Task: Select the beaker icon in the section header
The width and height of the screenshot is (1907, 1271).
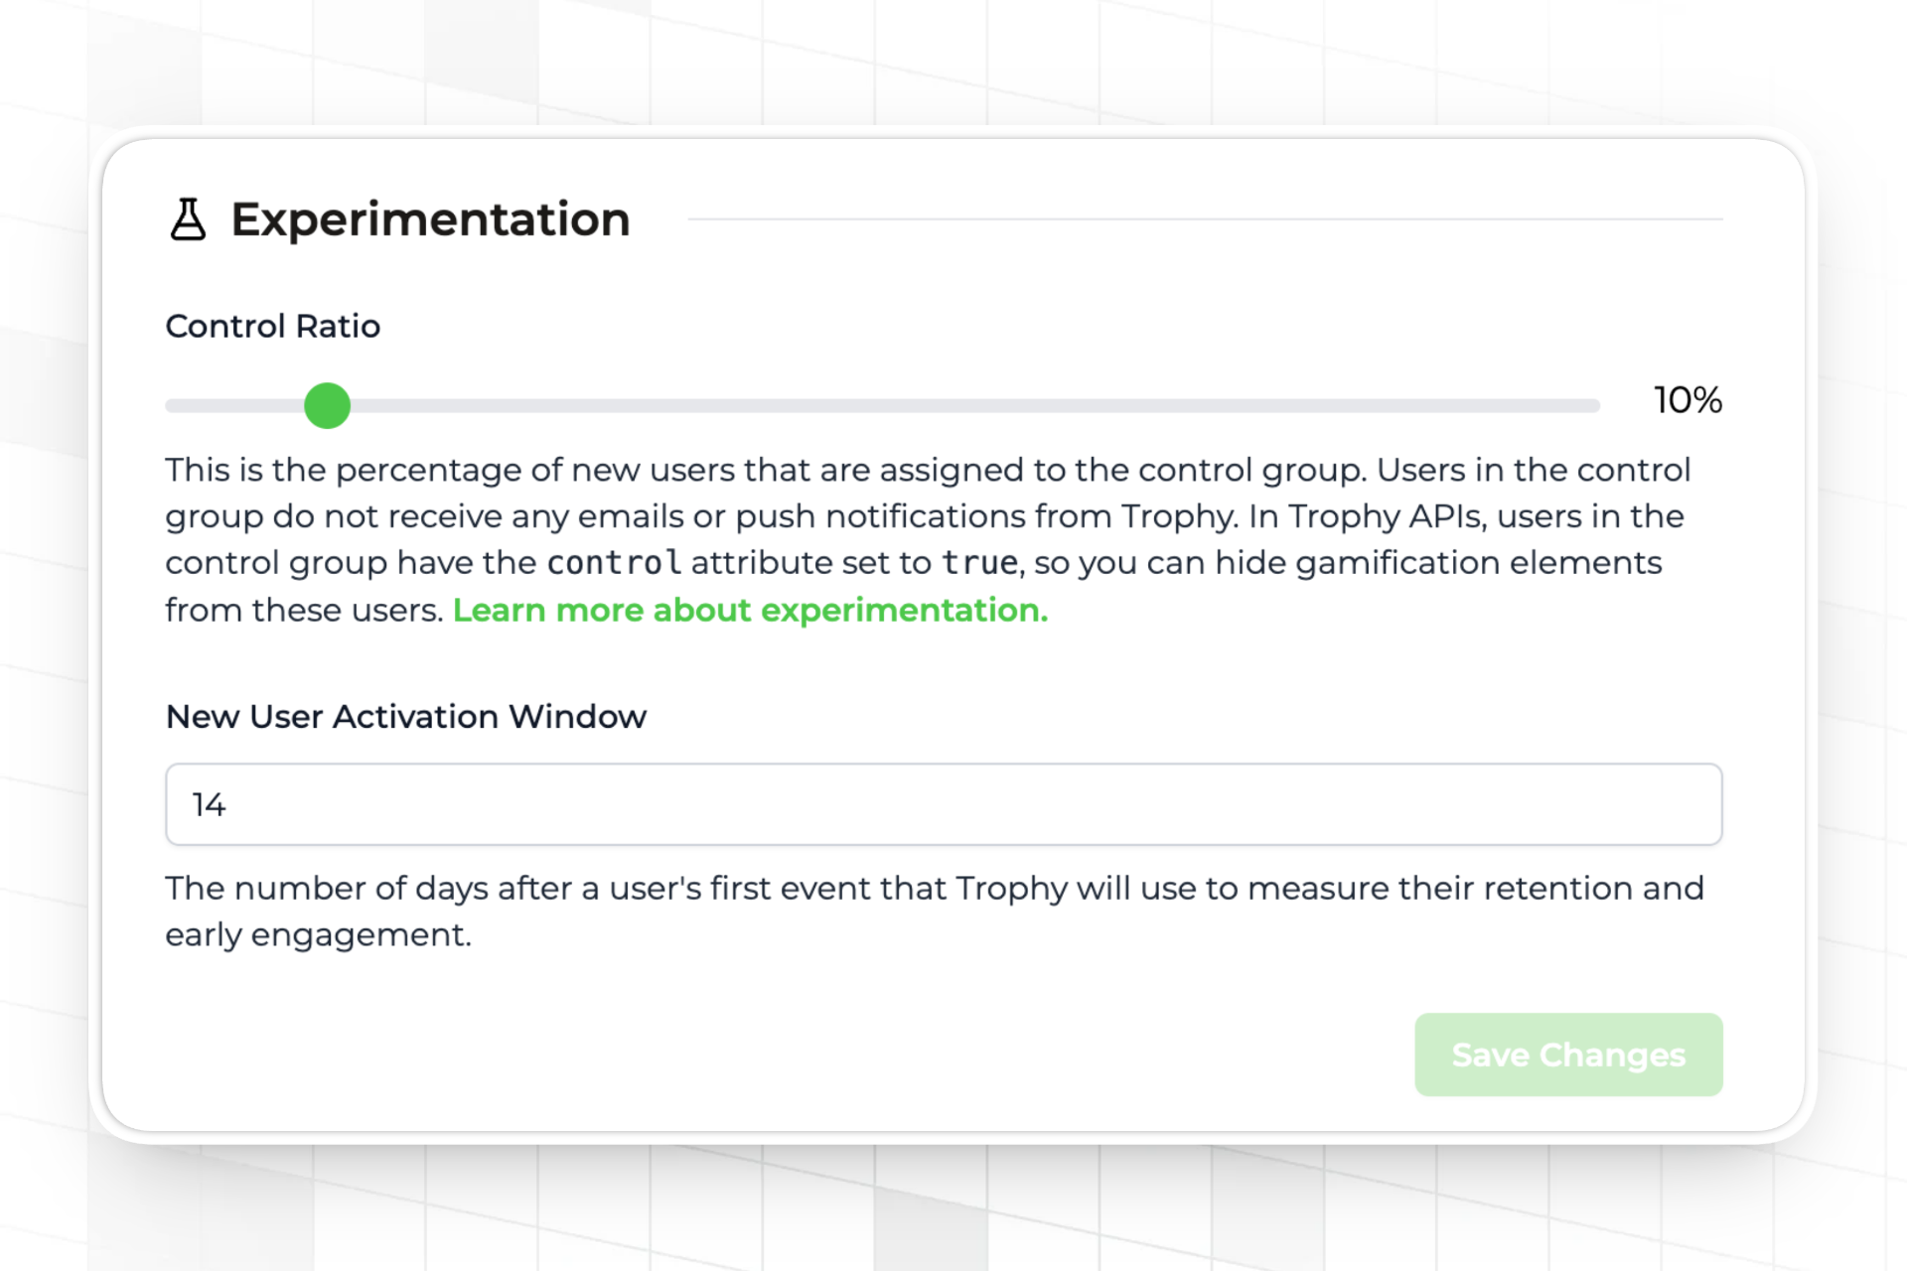Action: 188,219
